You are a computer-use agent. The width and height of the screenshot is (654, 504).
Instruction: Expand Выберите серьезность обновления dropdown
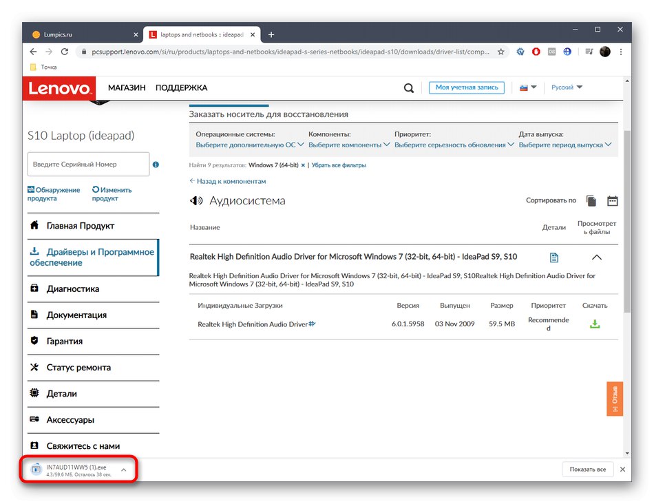(454, 145)
